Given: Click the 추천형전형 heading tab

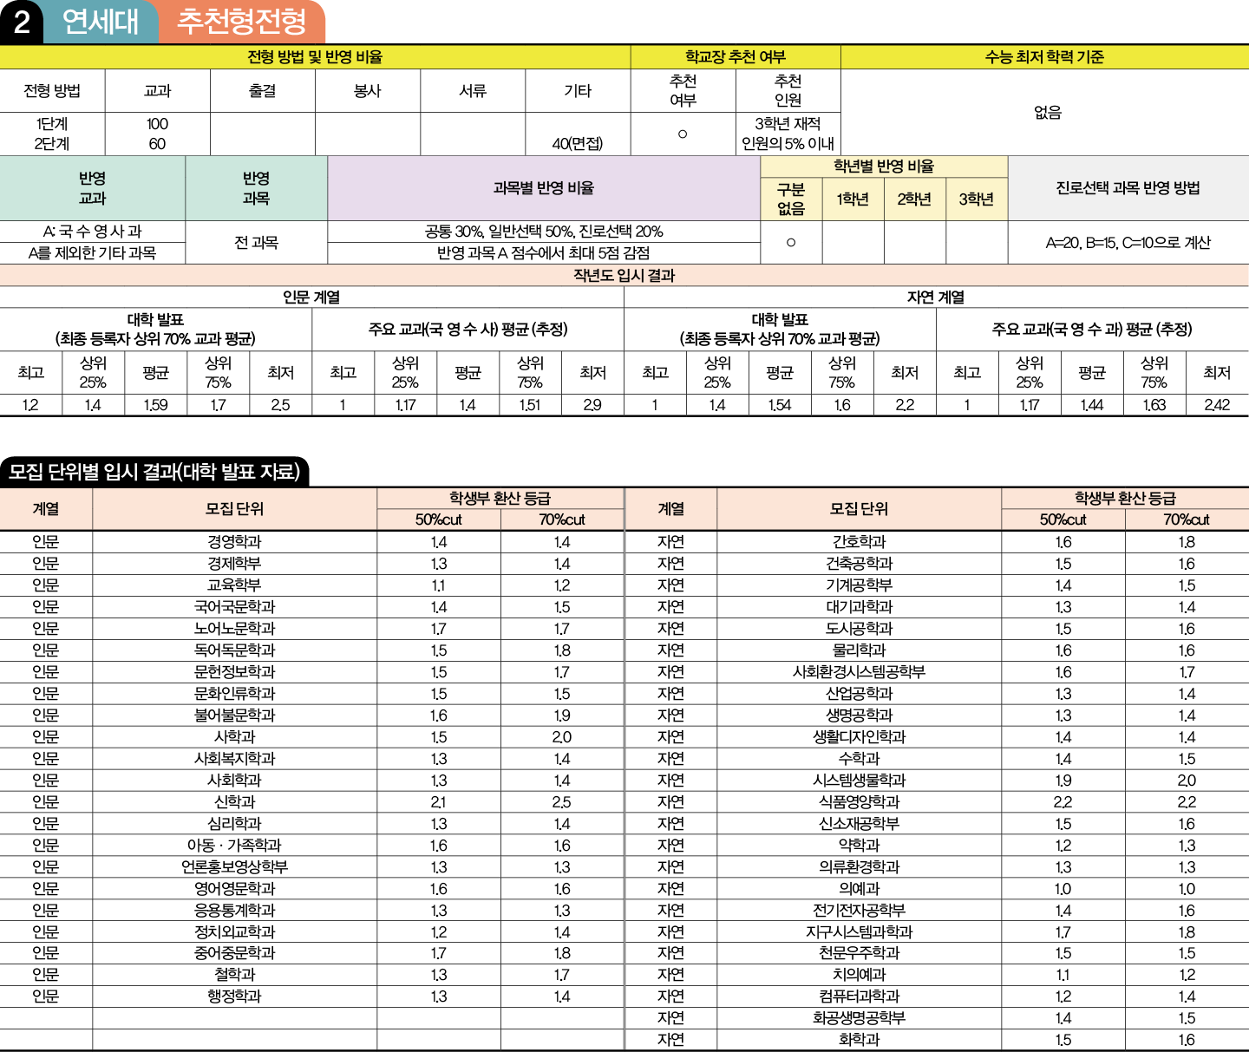Looking at the screenshot, I should tap(242, 22).
